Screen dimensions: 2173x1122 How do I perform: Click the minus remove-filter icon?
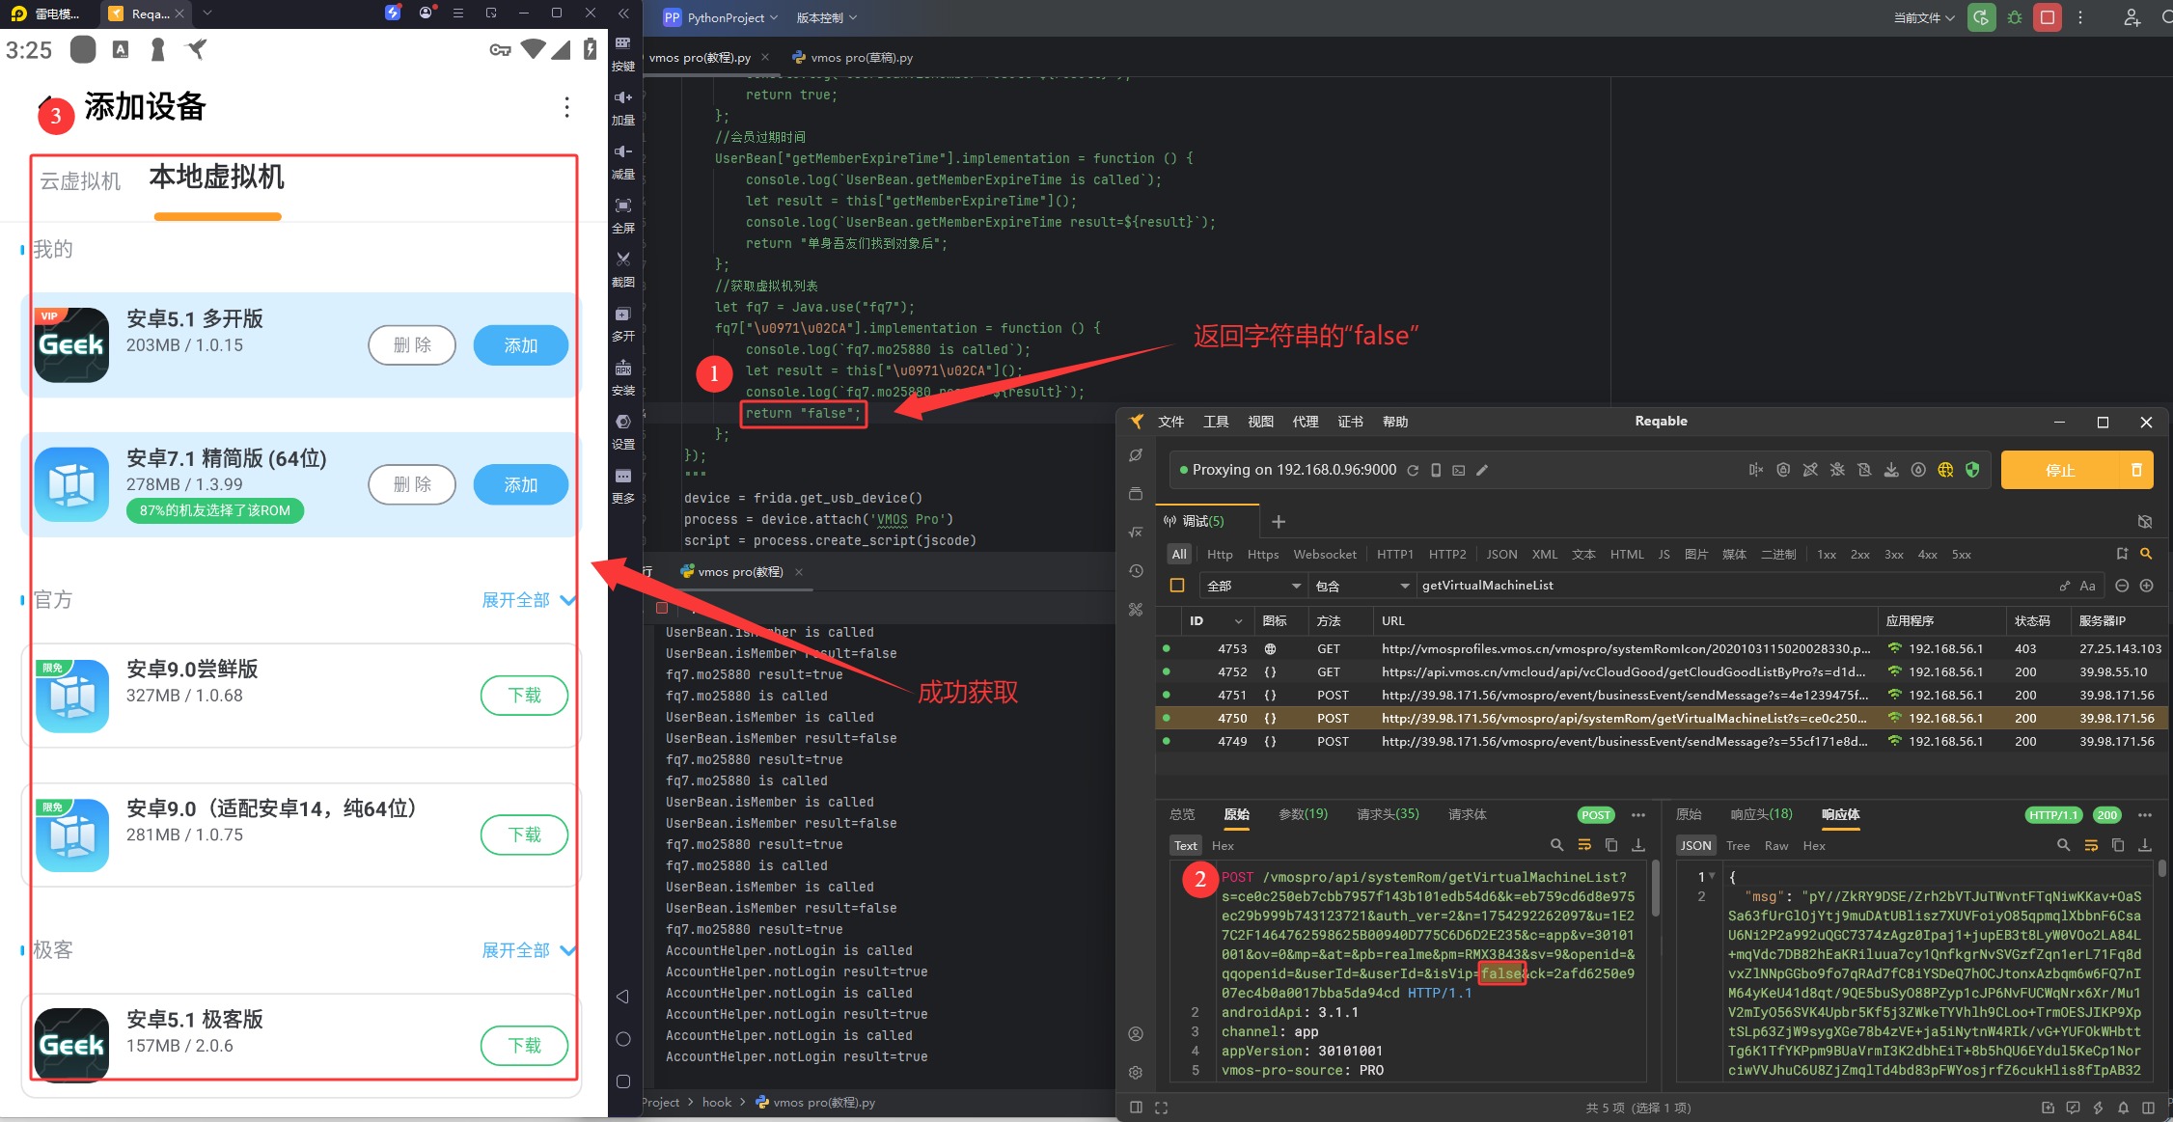click(2122, 586)
